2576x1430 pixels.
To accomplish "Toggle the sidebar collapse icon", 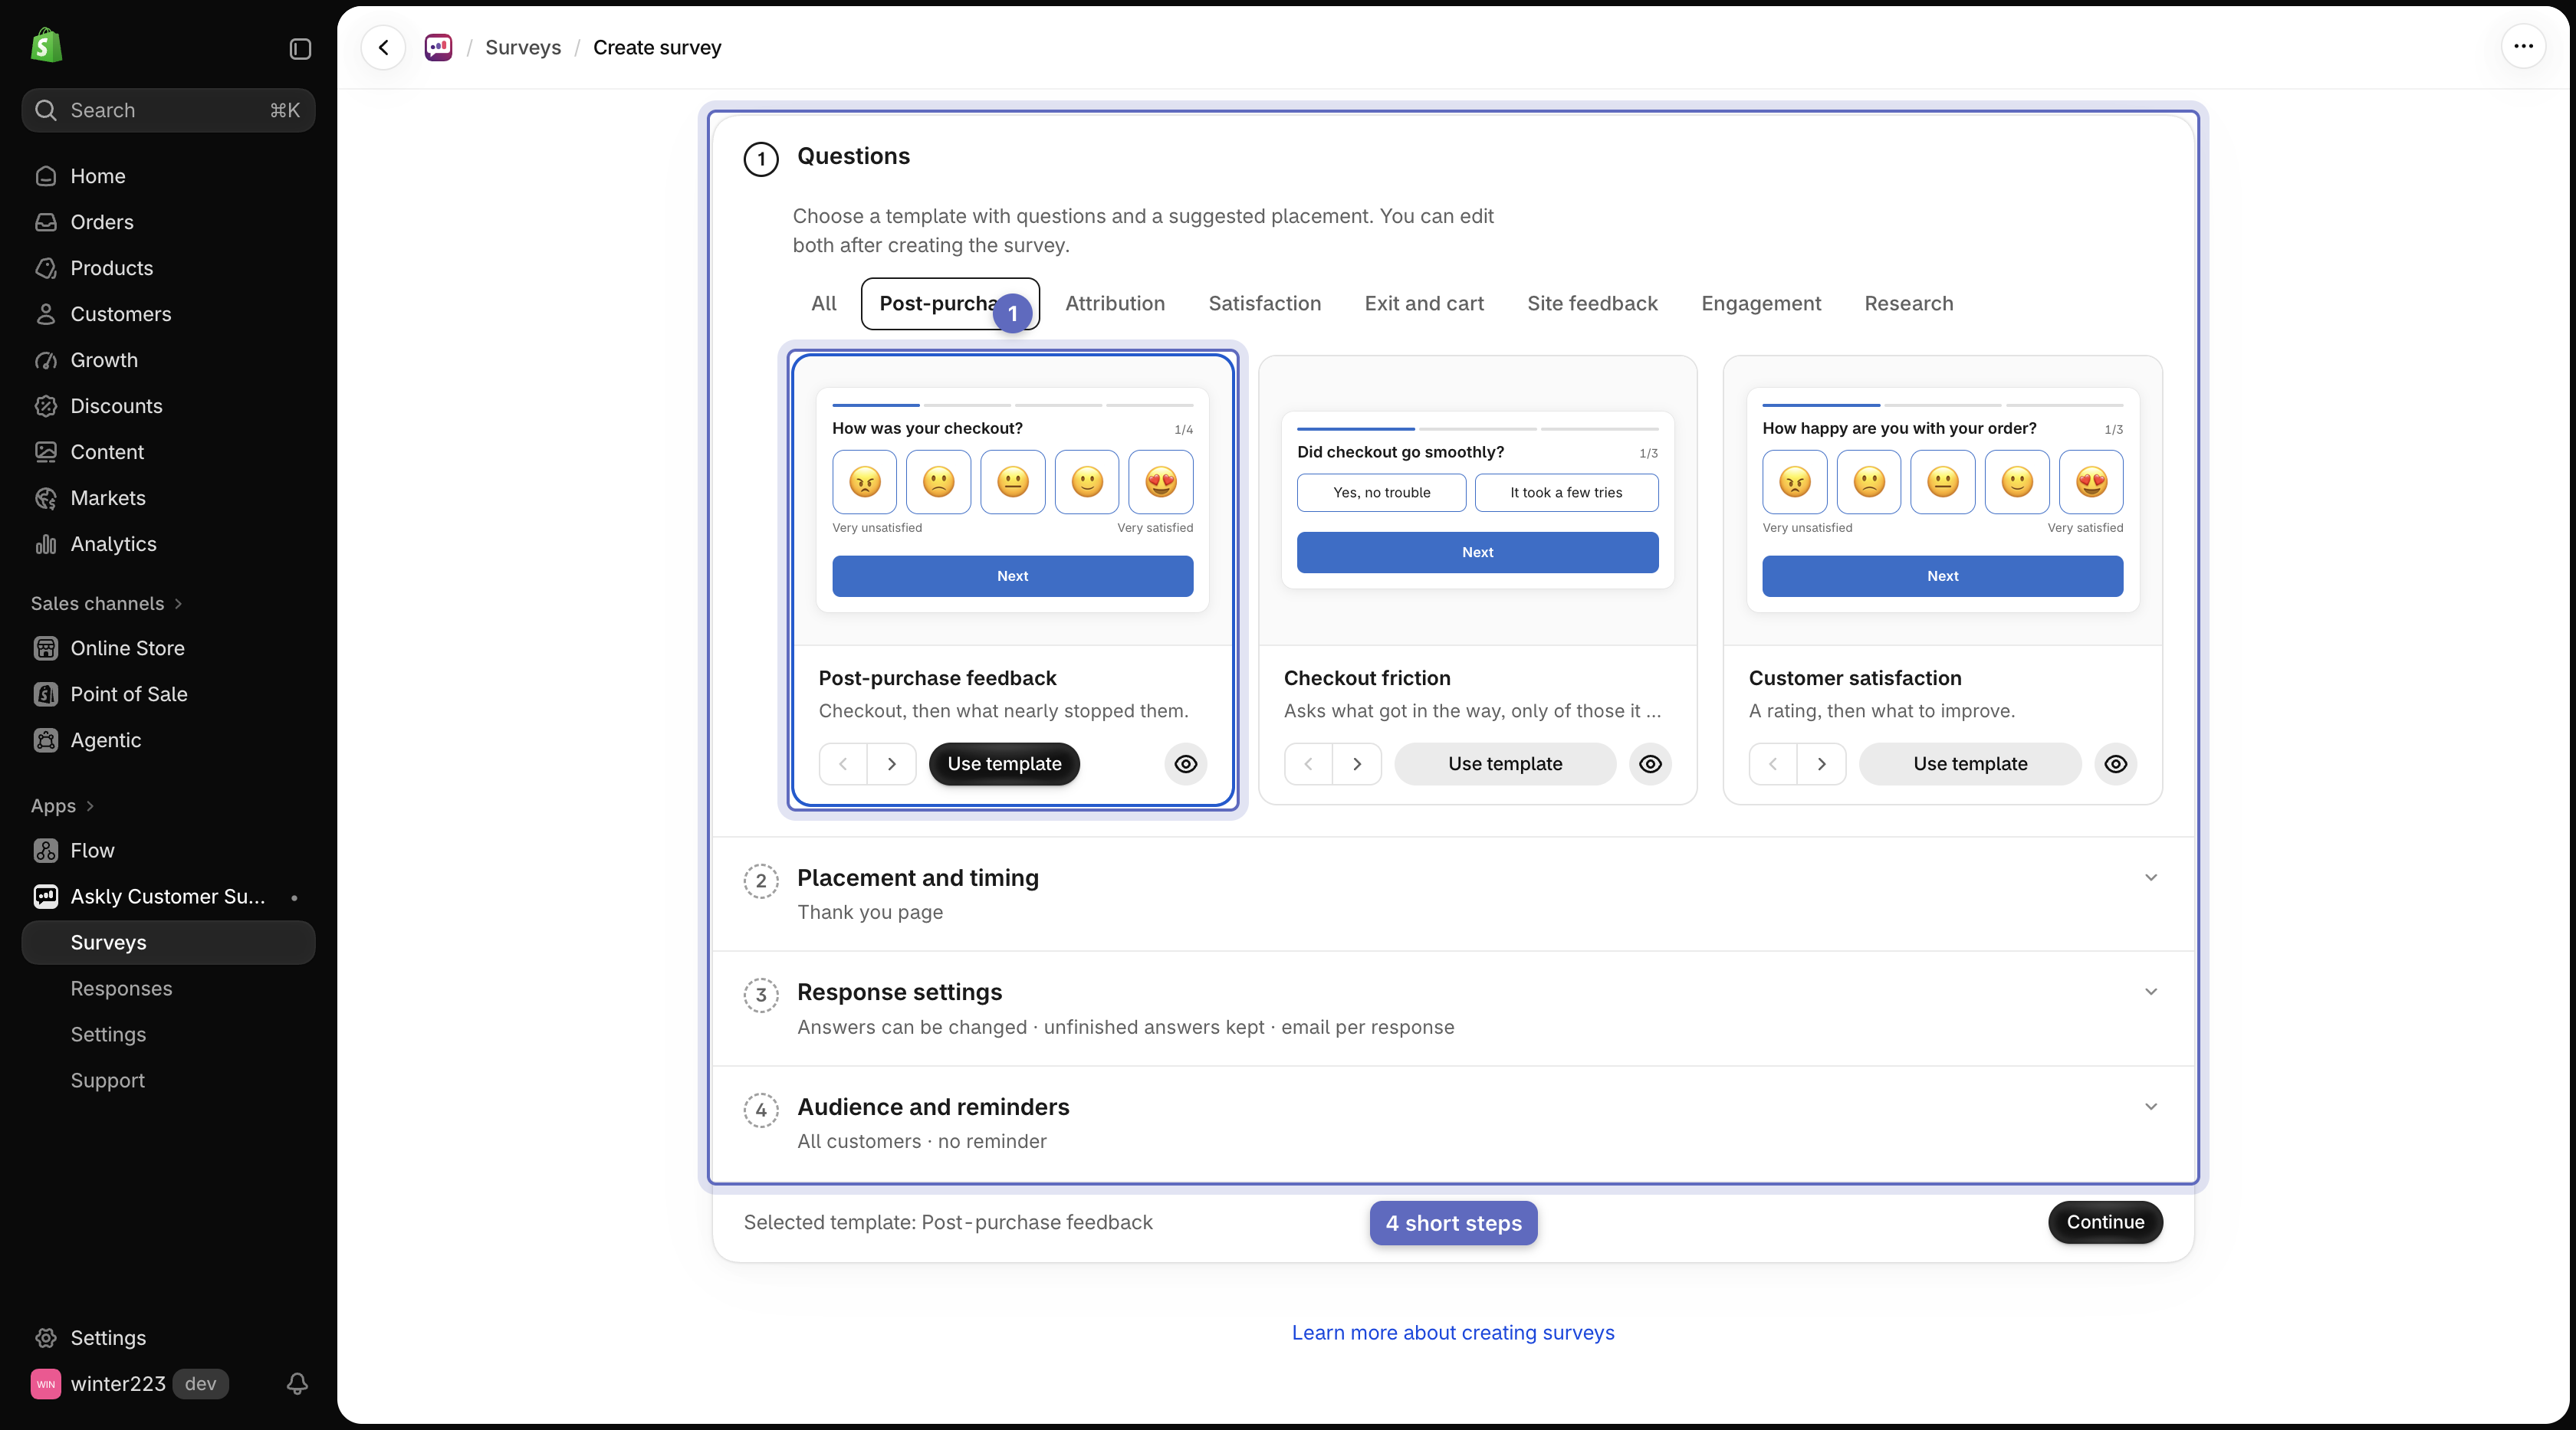I will click(x=300, y=49).
